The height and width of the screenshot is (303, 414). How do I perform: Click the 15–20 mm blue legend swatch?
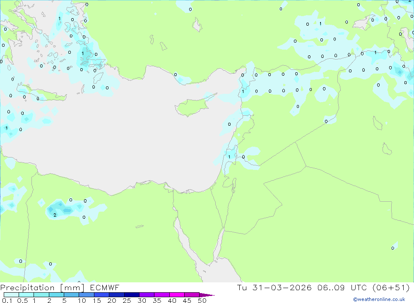pos(102,295)
